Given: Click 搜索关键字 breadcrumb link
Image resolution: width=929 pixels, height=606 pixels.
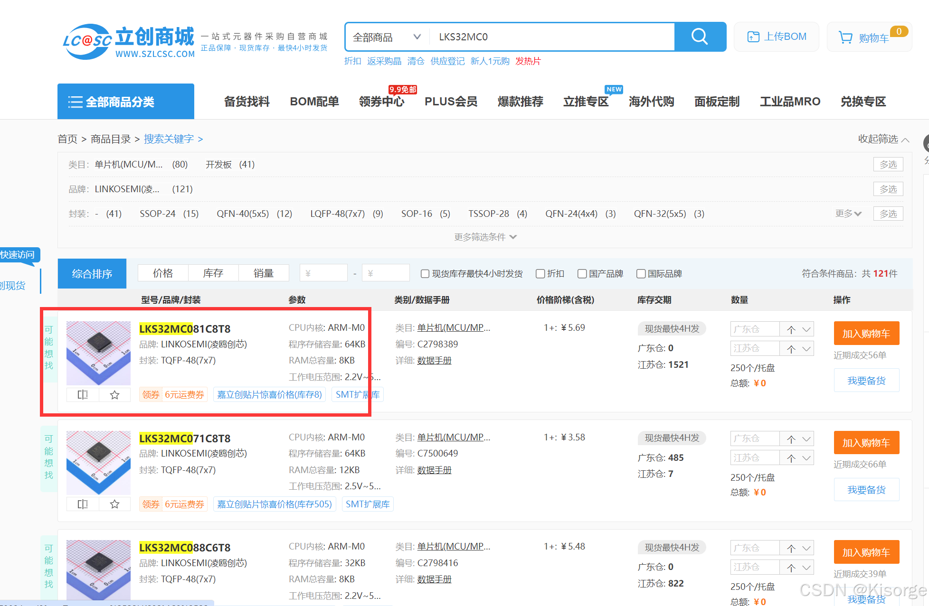Looking at the screenshot, I should pos(169,139).
